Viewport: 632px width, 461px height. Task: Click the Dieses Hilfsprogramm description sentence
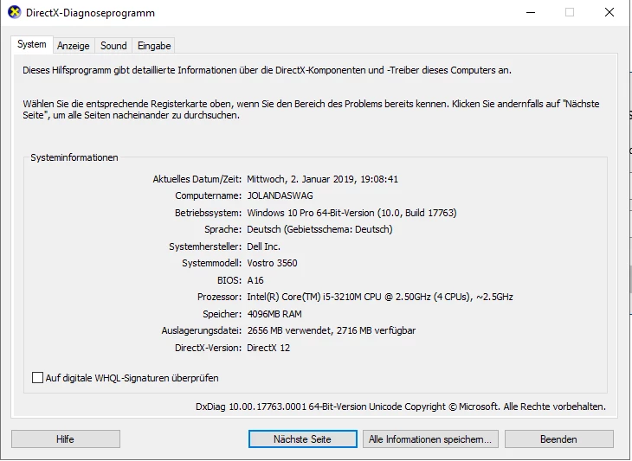coord(267,70)
